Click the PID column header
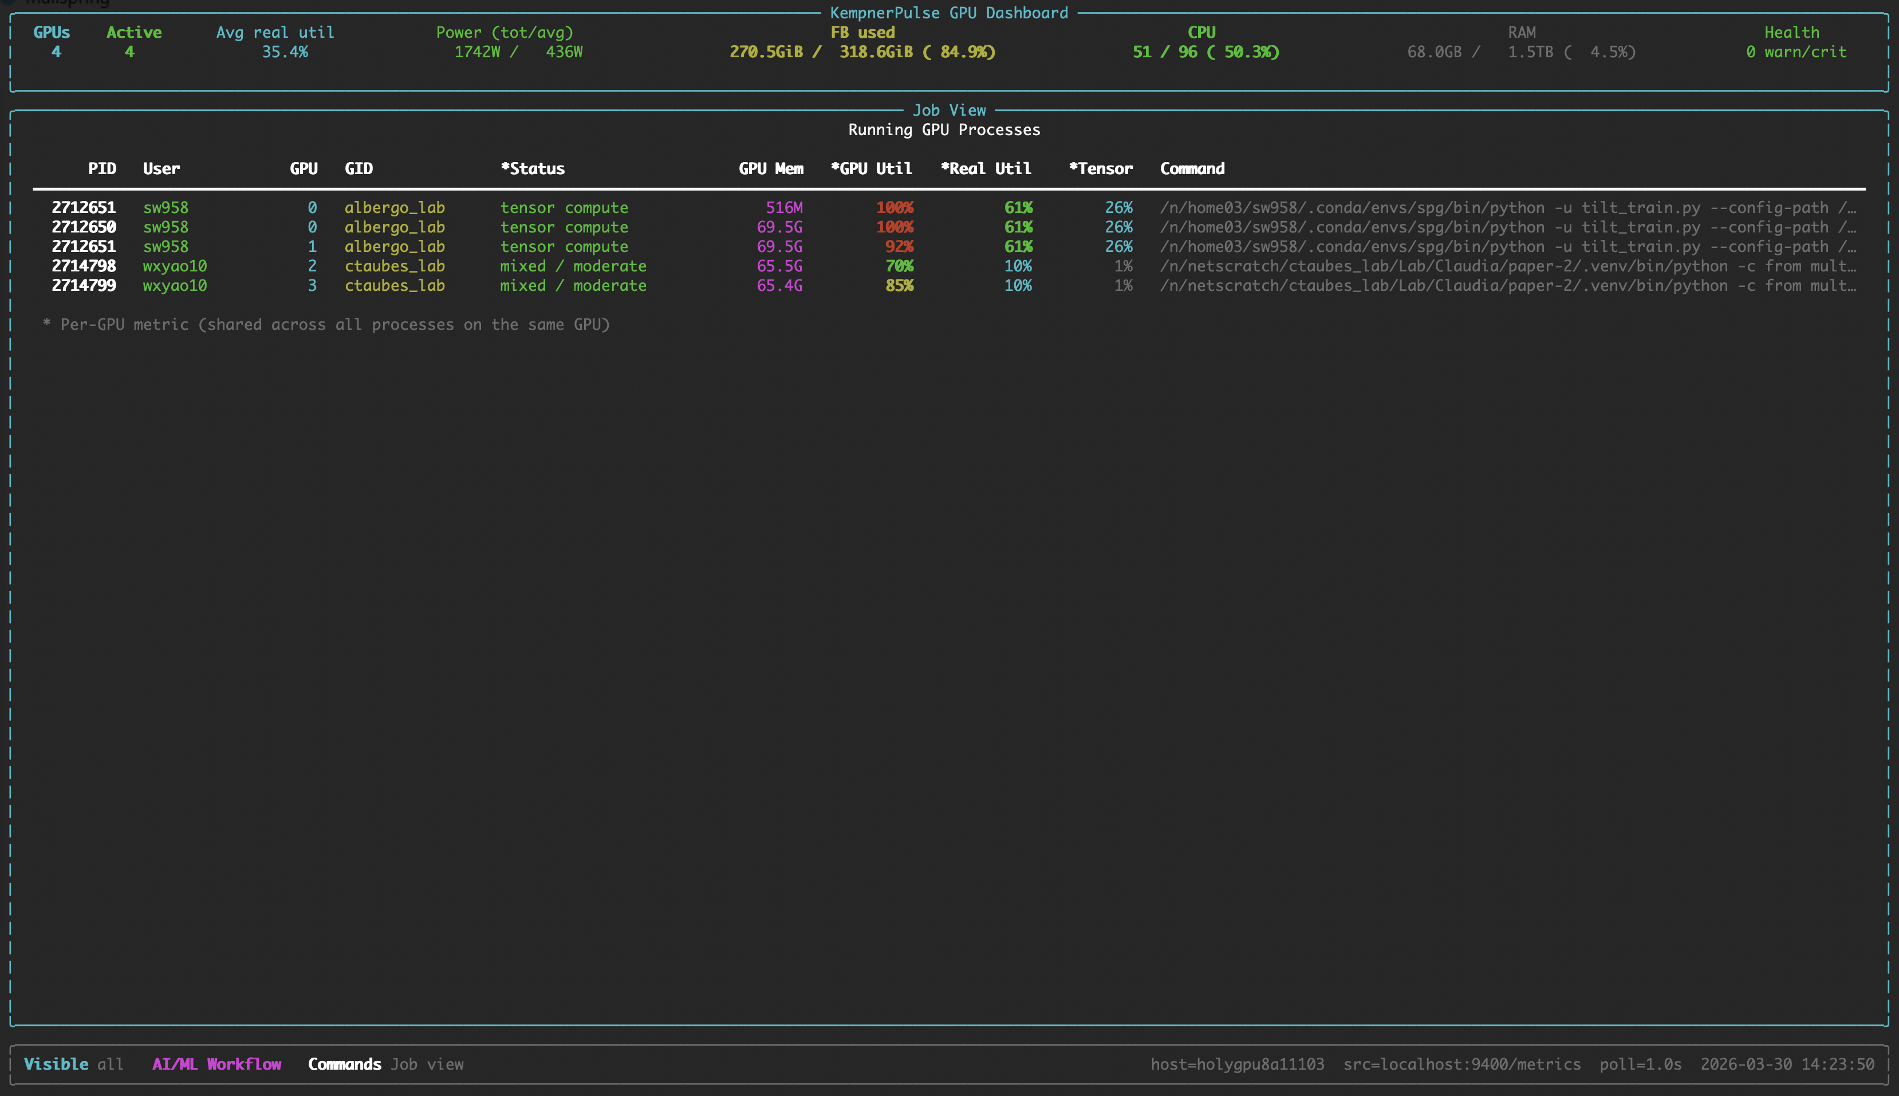 pos(101,168)
